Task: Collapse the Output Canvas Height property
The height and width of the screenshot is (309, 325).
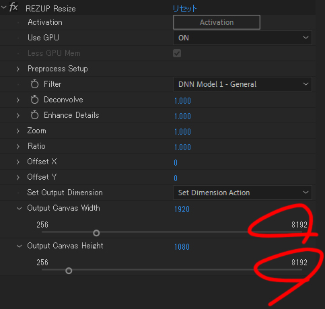Action: click(20, 246)
